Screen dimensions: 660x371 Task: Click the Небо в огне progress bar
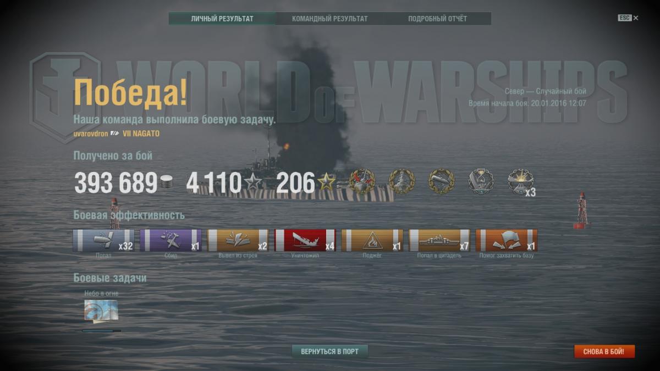click(101, 331)
